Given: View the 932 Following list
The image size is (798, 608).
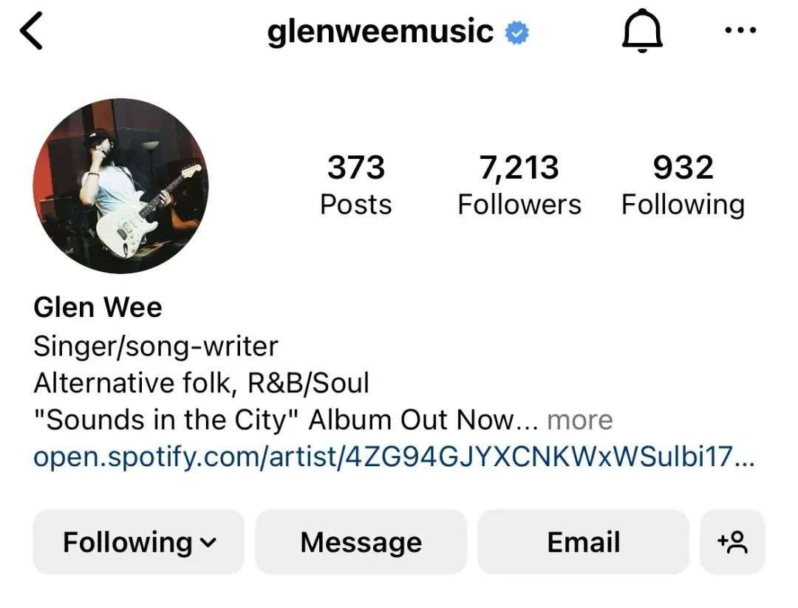Looking at the screenshot, I should 683,185.
